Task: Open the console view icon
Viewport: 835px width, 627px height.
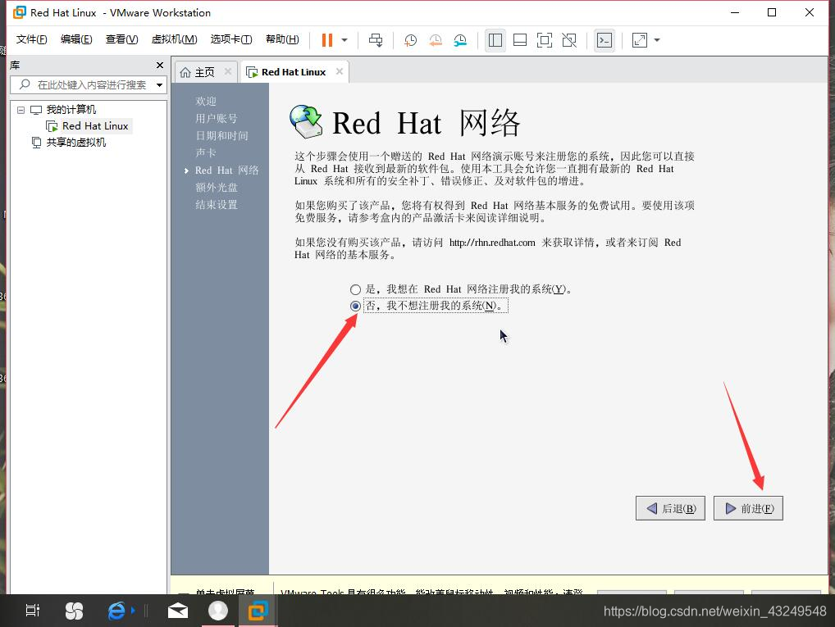Action: click(x=605, y=40)
